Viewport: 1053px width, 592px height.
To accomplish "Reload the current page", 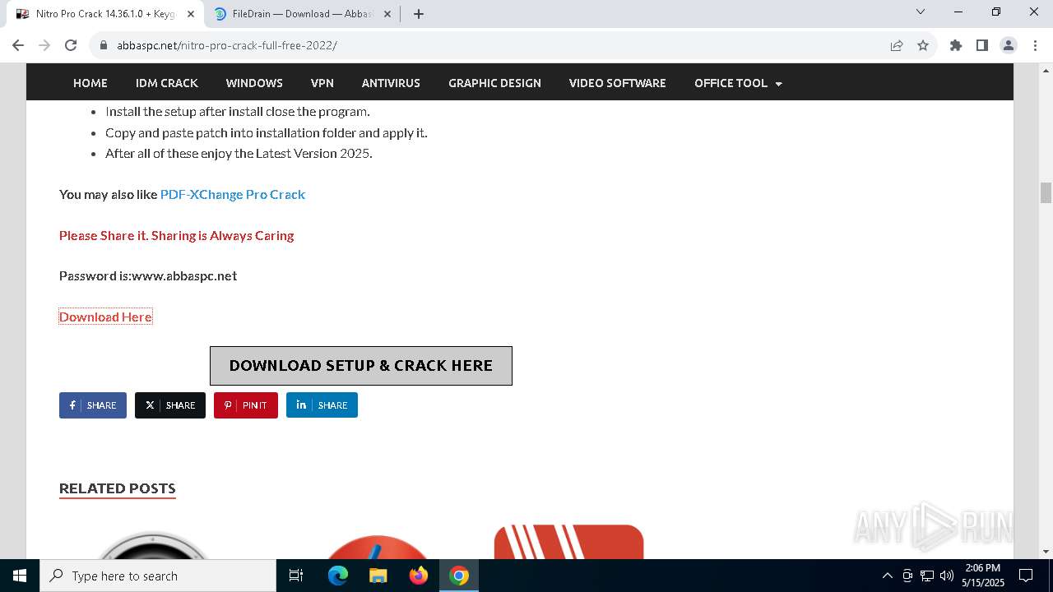I will [71, 45].
